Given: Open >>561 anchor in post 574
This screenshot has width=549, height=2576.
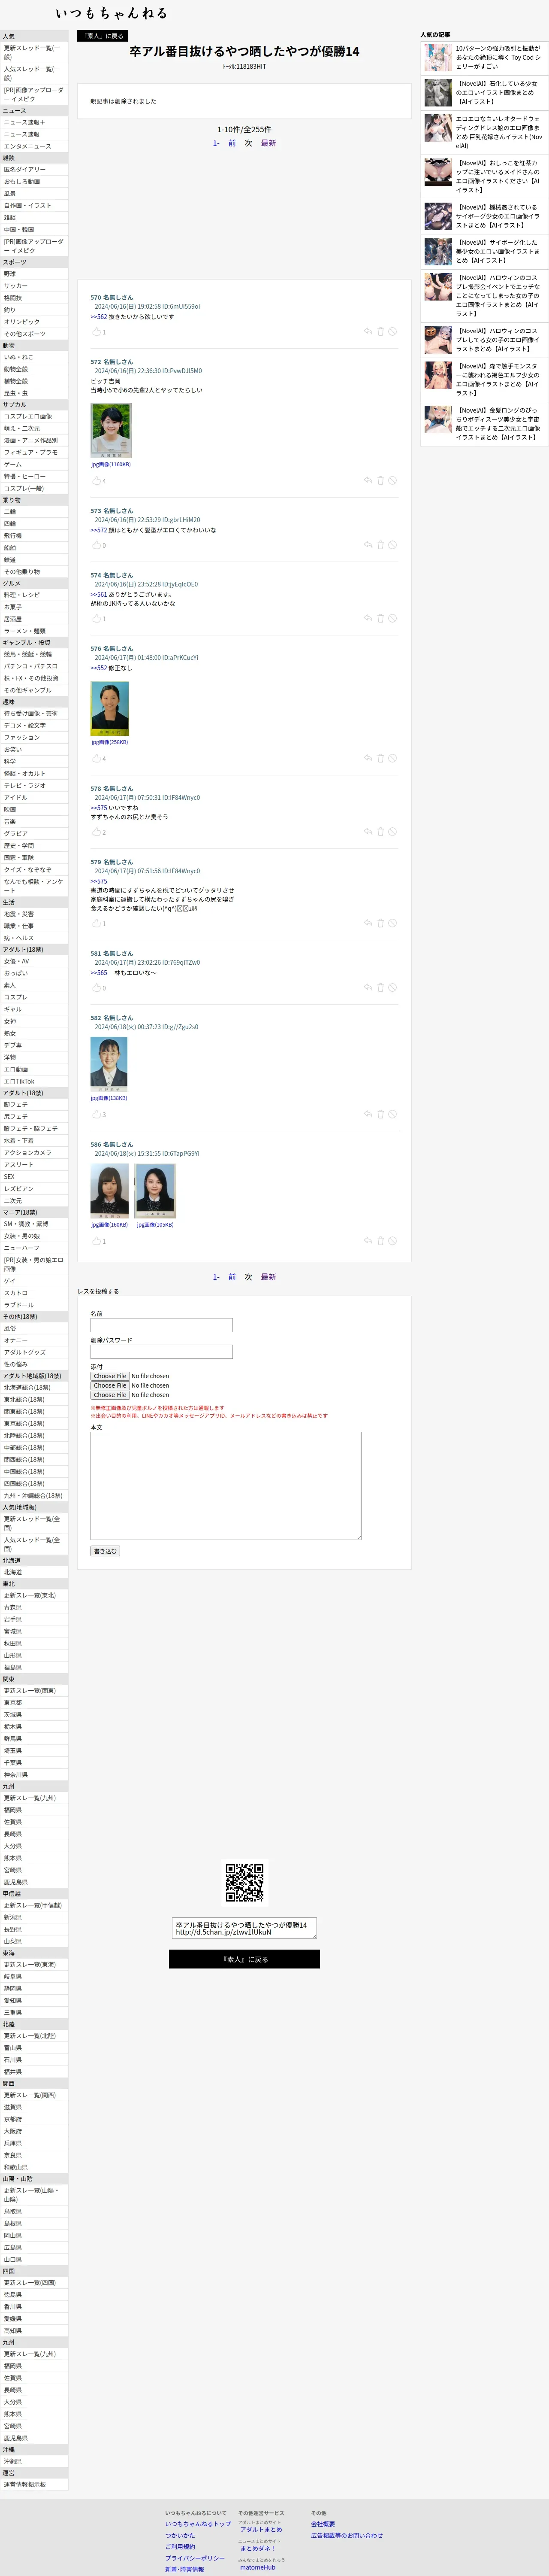Looking at the screenshot, I should pos(99,594).
